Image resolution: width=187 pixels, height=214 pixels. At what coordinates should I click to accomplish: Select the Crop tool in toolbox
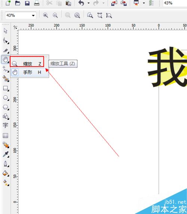pos(6,51)
